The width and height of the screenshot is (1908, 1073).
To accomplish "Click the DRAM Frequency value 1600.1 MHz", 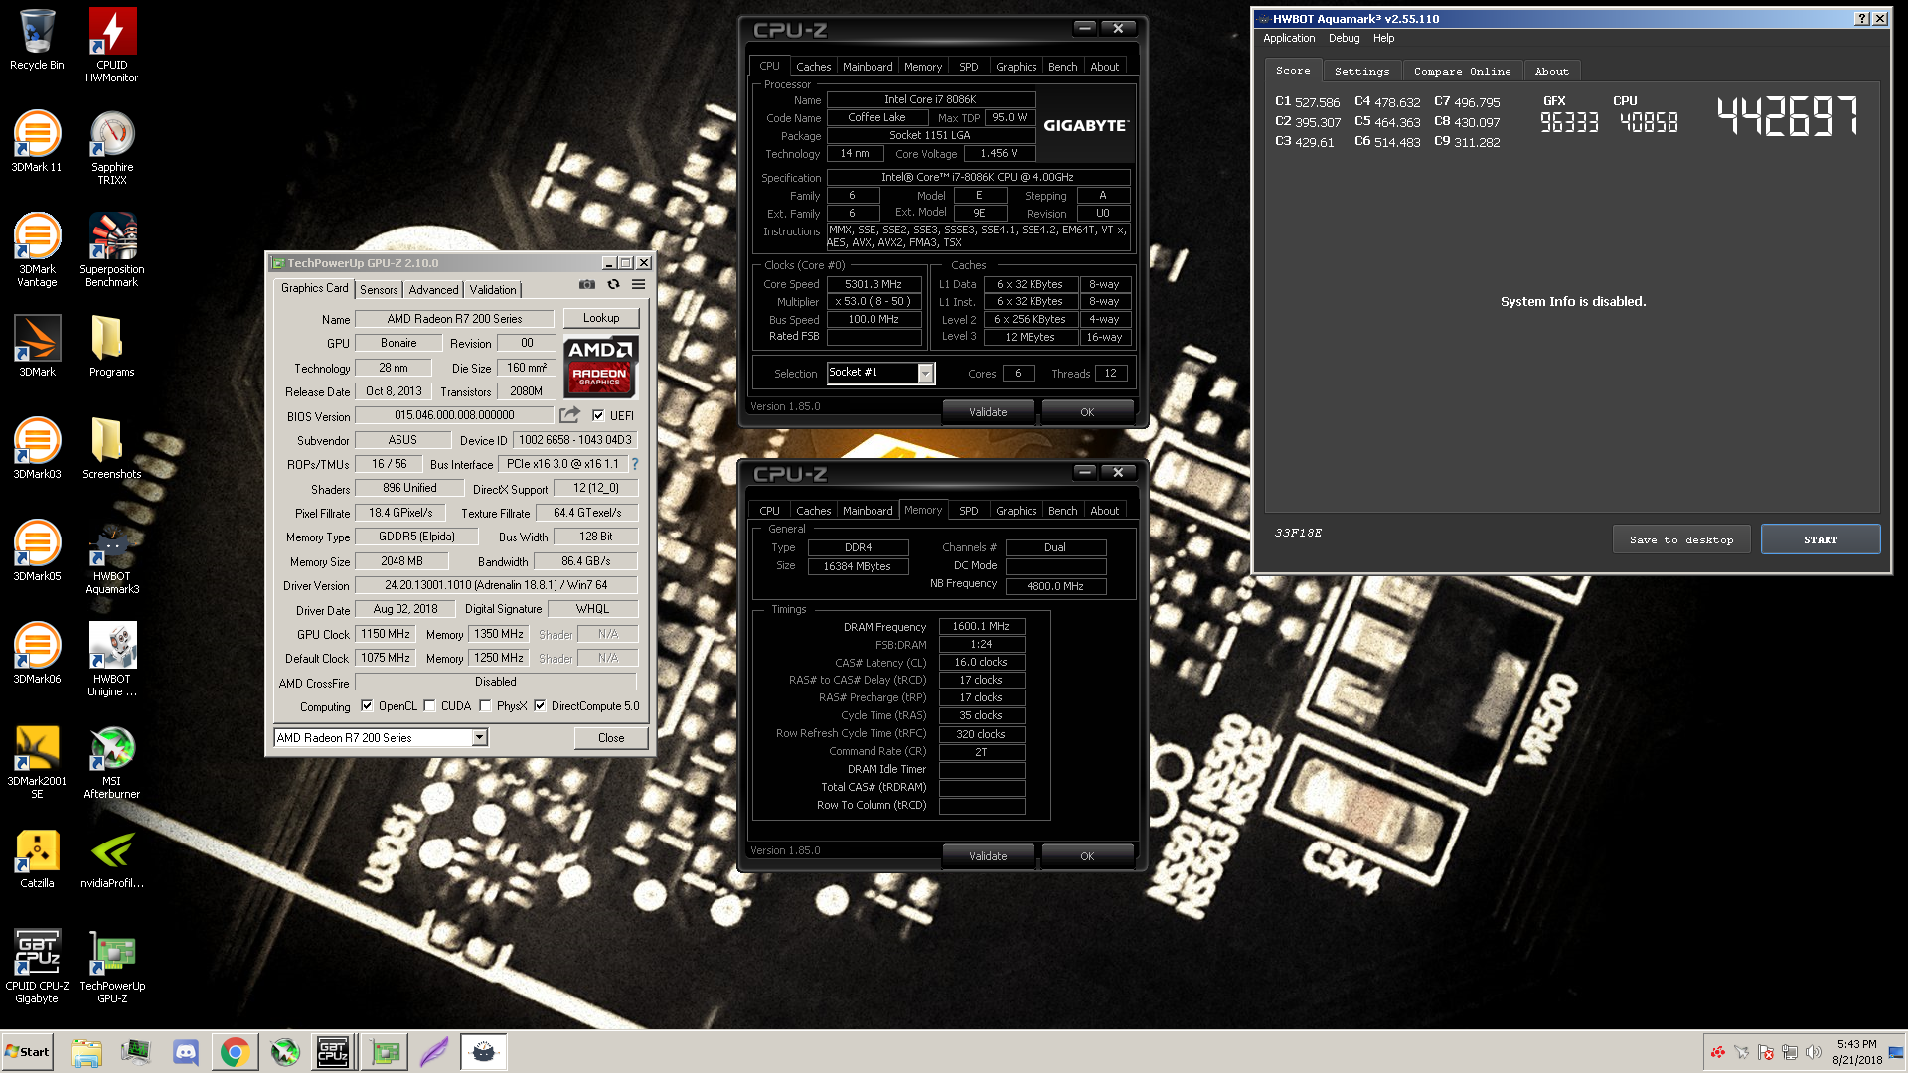I will pos(981,626).
